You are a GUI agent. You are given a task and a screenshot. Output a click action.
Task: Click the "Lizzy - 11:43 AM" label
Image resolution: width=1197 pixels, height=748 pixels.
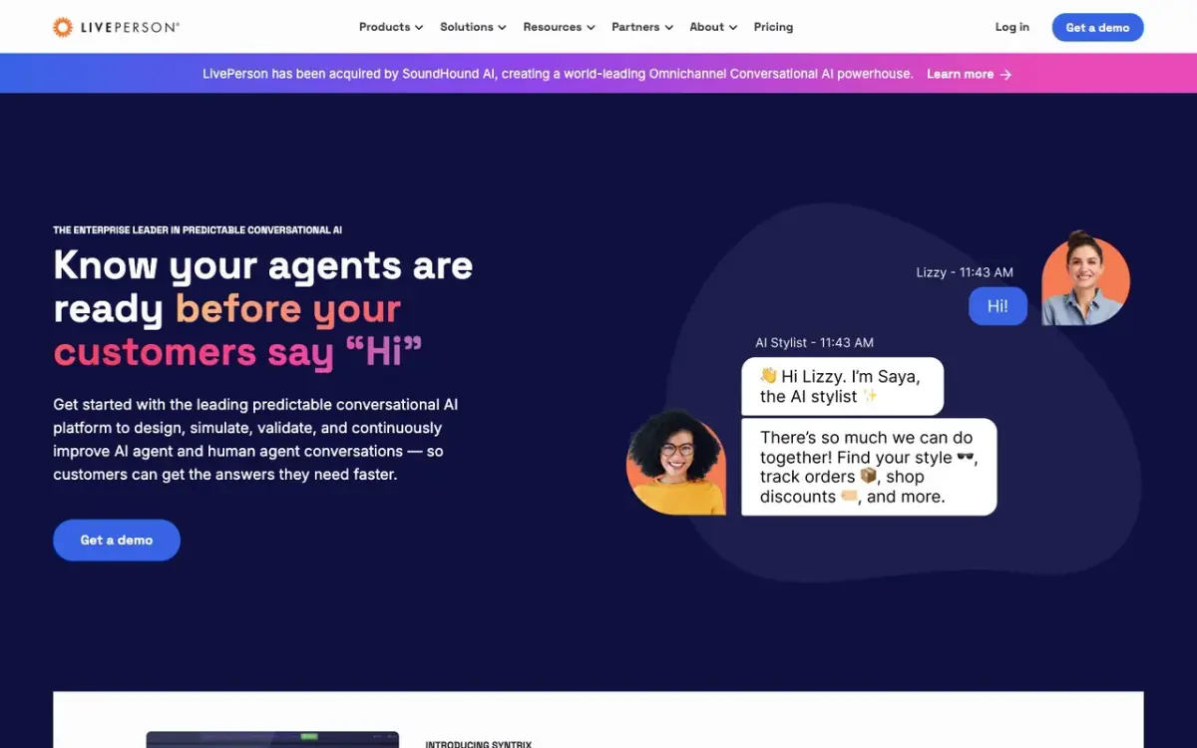pos(965,272)
